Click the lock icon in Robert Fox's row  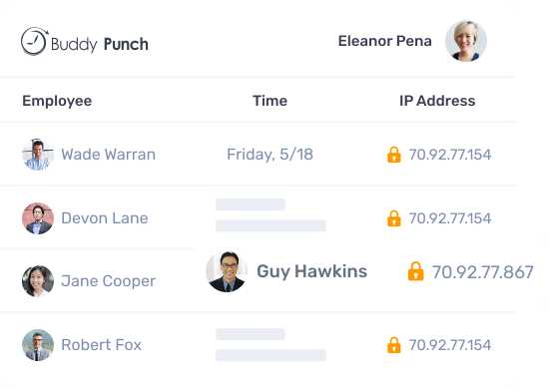click(x=394, y=345)
